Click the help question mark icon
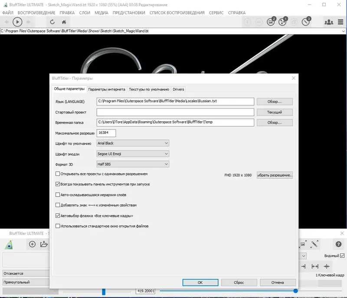Screen dimensions: 347x298 click(338, 244)
